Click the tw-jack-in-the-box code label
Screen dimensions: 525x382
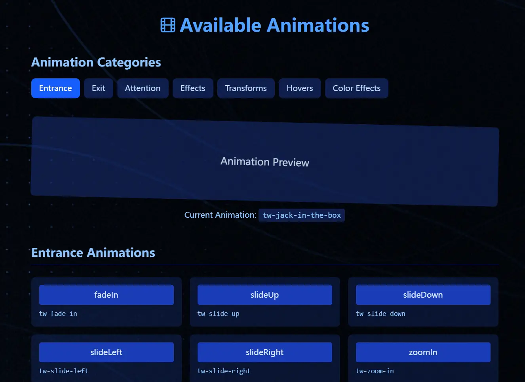click(x=302, y=215)
